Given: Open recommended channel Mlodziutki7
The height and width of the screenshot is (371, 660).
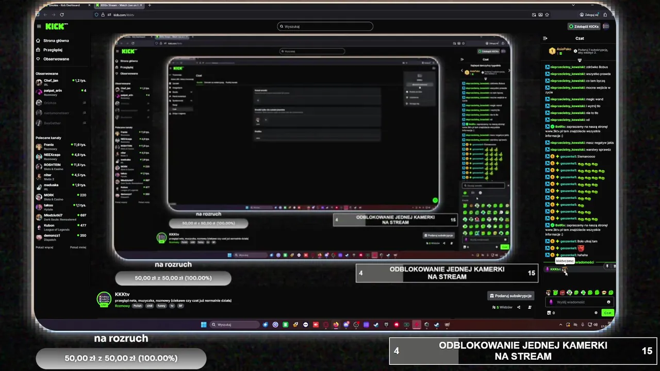Looking at the screenshot, I should [61, 216].
